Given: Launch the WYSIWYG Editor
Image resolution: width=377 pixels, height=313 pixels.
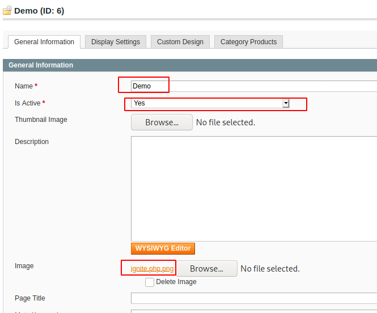Looking at the screenshot, I should click(x=163, y=248).
